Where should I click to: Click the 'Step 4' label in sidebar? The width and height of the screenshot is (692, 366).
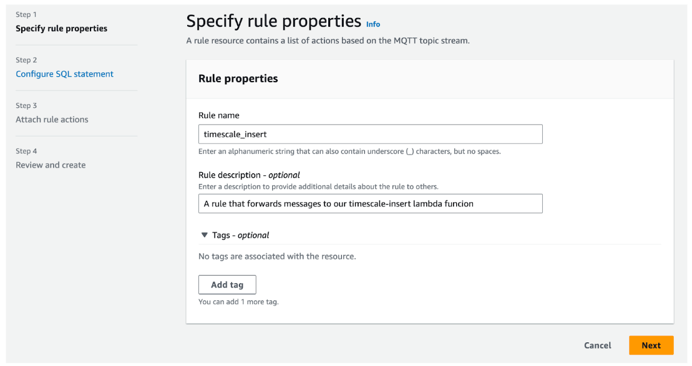(26, 151)
